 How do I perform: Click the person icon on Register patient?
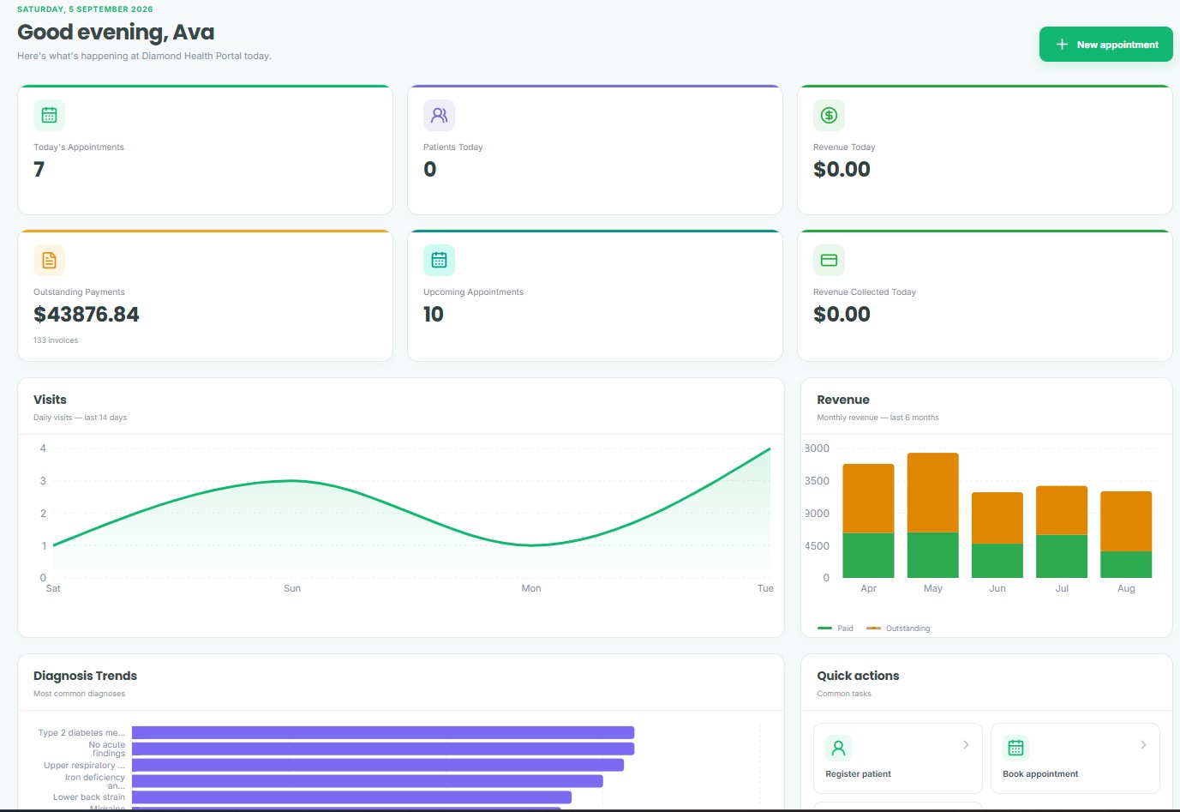point(838,748)
